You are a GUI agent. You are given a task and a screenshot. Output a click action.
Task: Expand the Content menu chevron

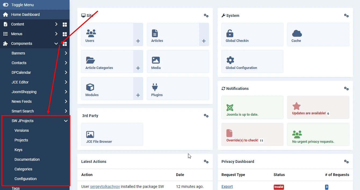pos(56,24)
